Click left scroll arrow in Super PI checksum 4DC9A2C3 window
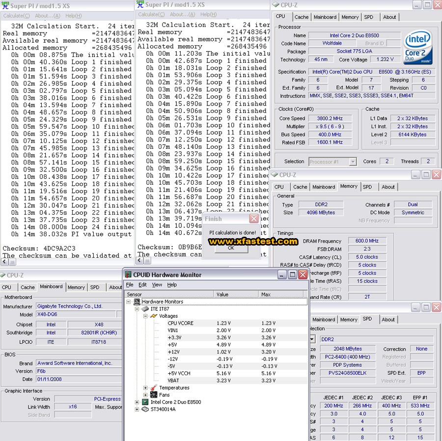This screenshot has height=441, width=442. click(x=4, y=262)
